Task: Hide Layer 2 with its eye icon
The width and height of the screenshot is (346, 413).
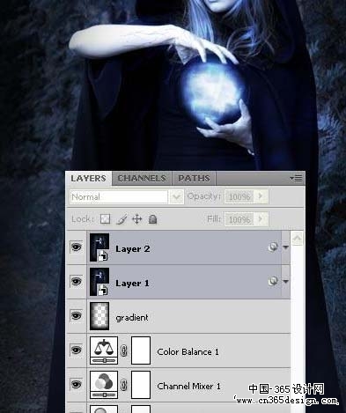Action: pos(77,247)
